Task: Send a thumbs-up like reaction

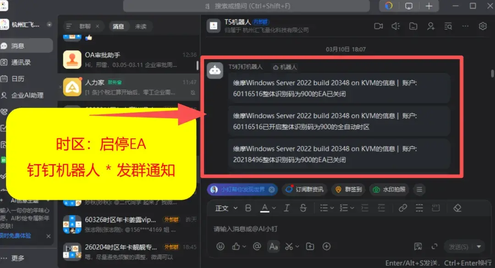Action: pos(236,246)
